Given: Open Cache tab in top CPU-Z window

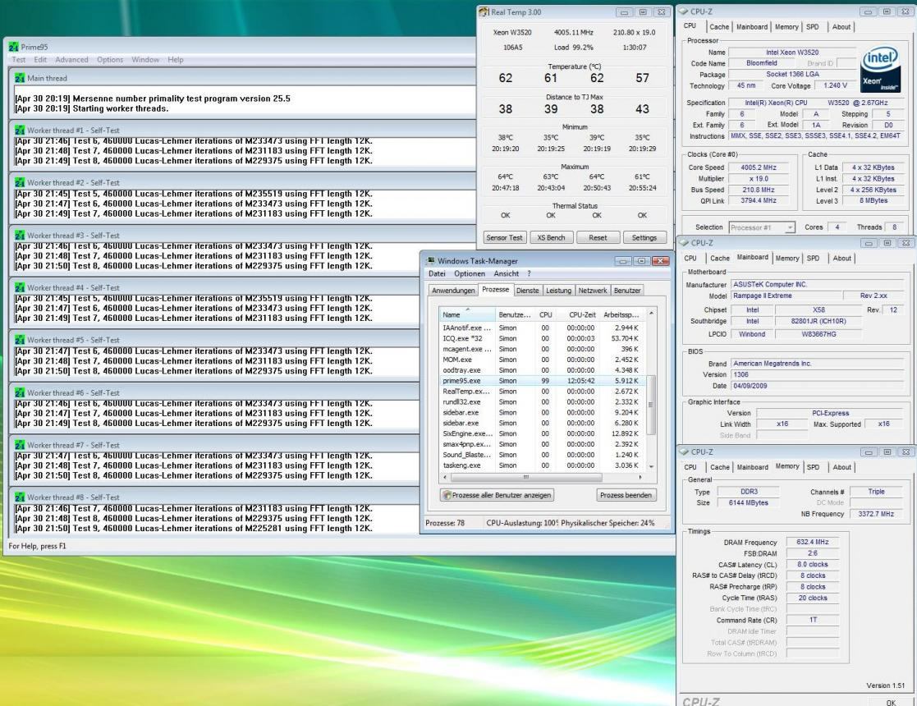Looking at the screenshot, I should [x=719, y=27].
